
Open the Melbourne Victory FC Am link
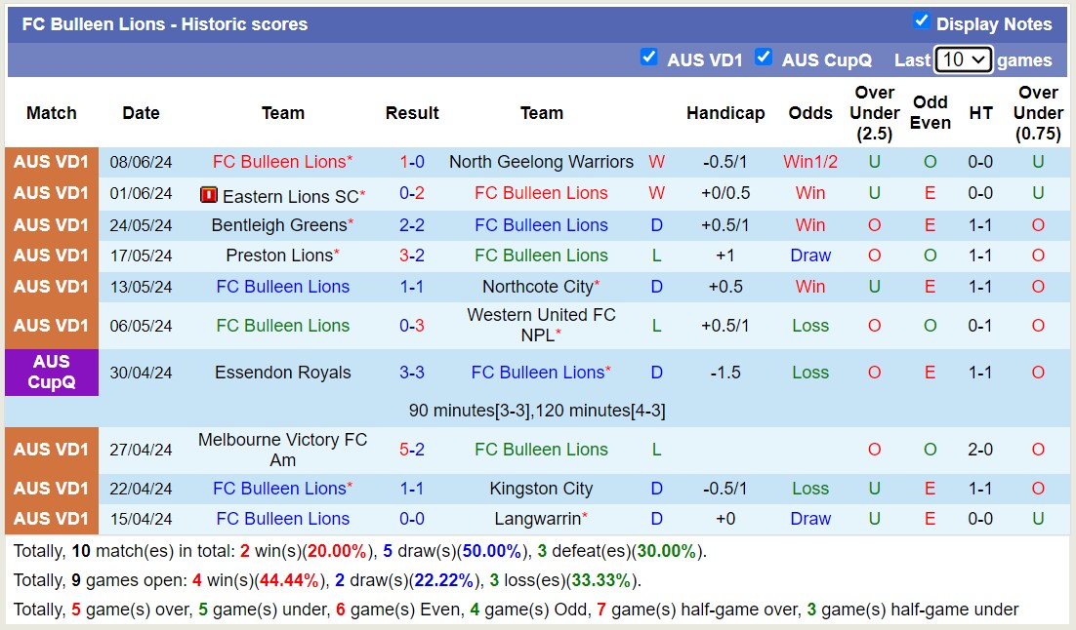283,450
